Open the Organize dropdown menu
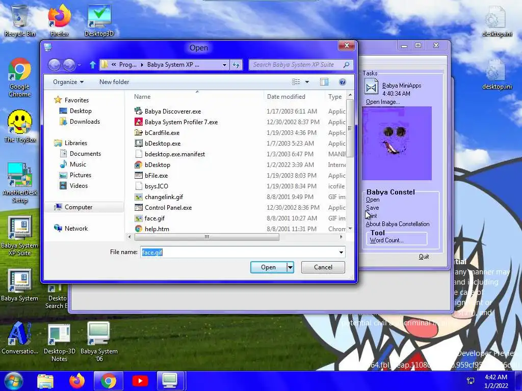The width and height of the screenshot is (522, 391). pyautogui.click(x=68, y=82)
